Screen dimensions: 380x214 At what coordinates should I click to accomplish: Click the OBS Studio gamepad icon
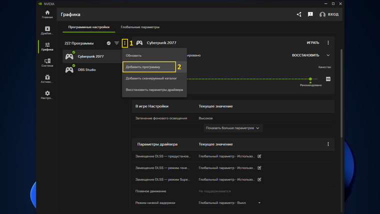pyautogui.click(x=69, y=70)
